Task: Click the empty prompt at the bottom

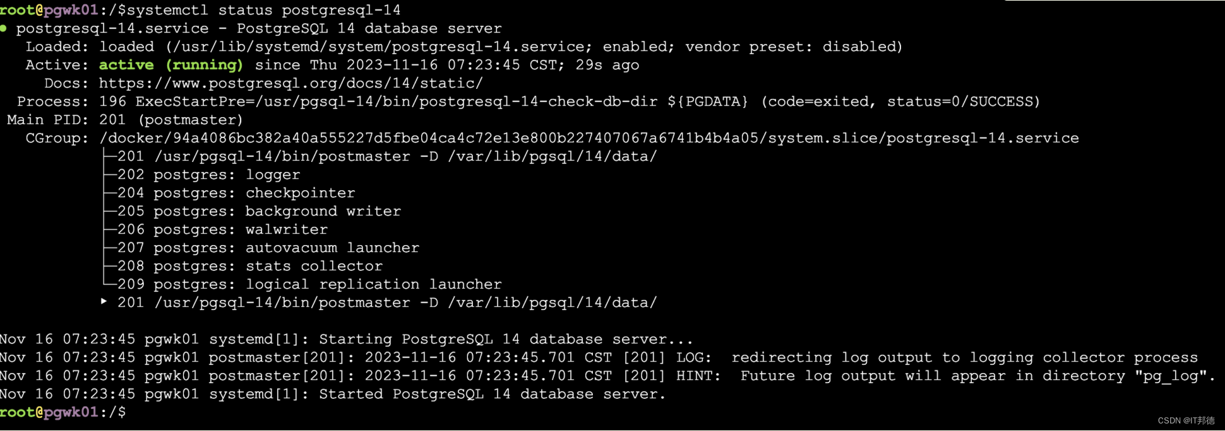Action: point(63,412)
